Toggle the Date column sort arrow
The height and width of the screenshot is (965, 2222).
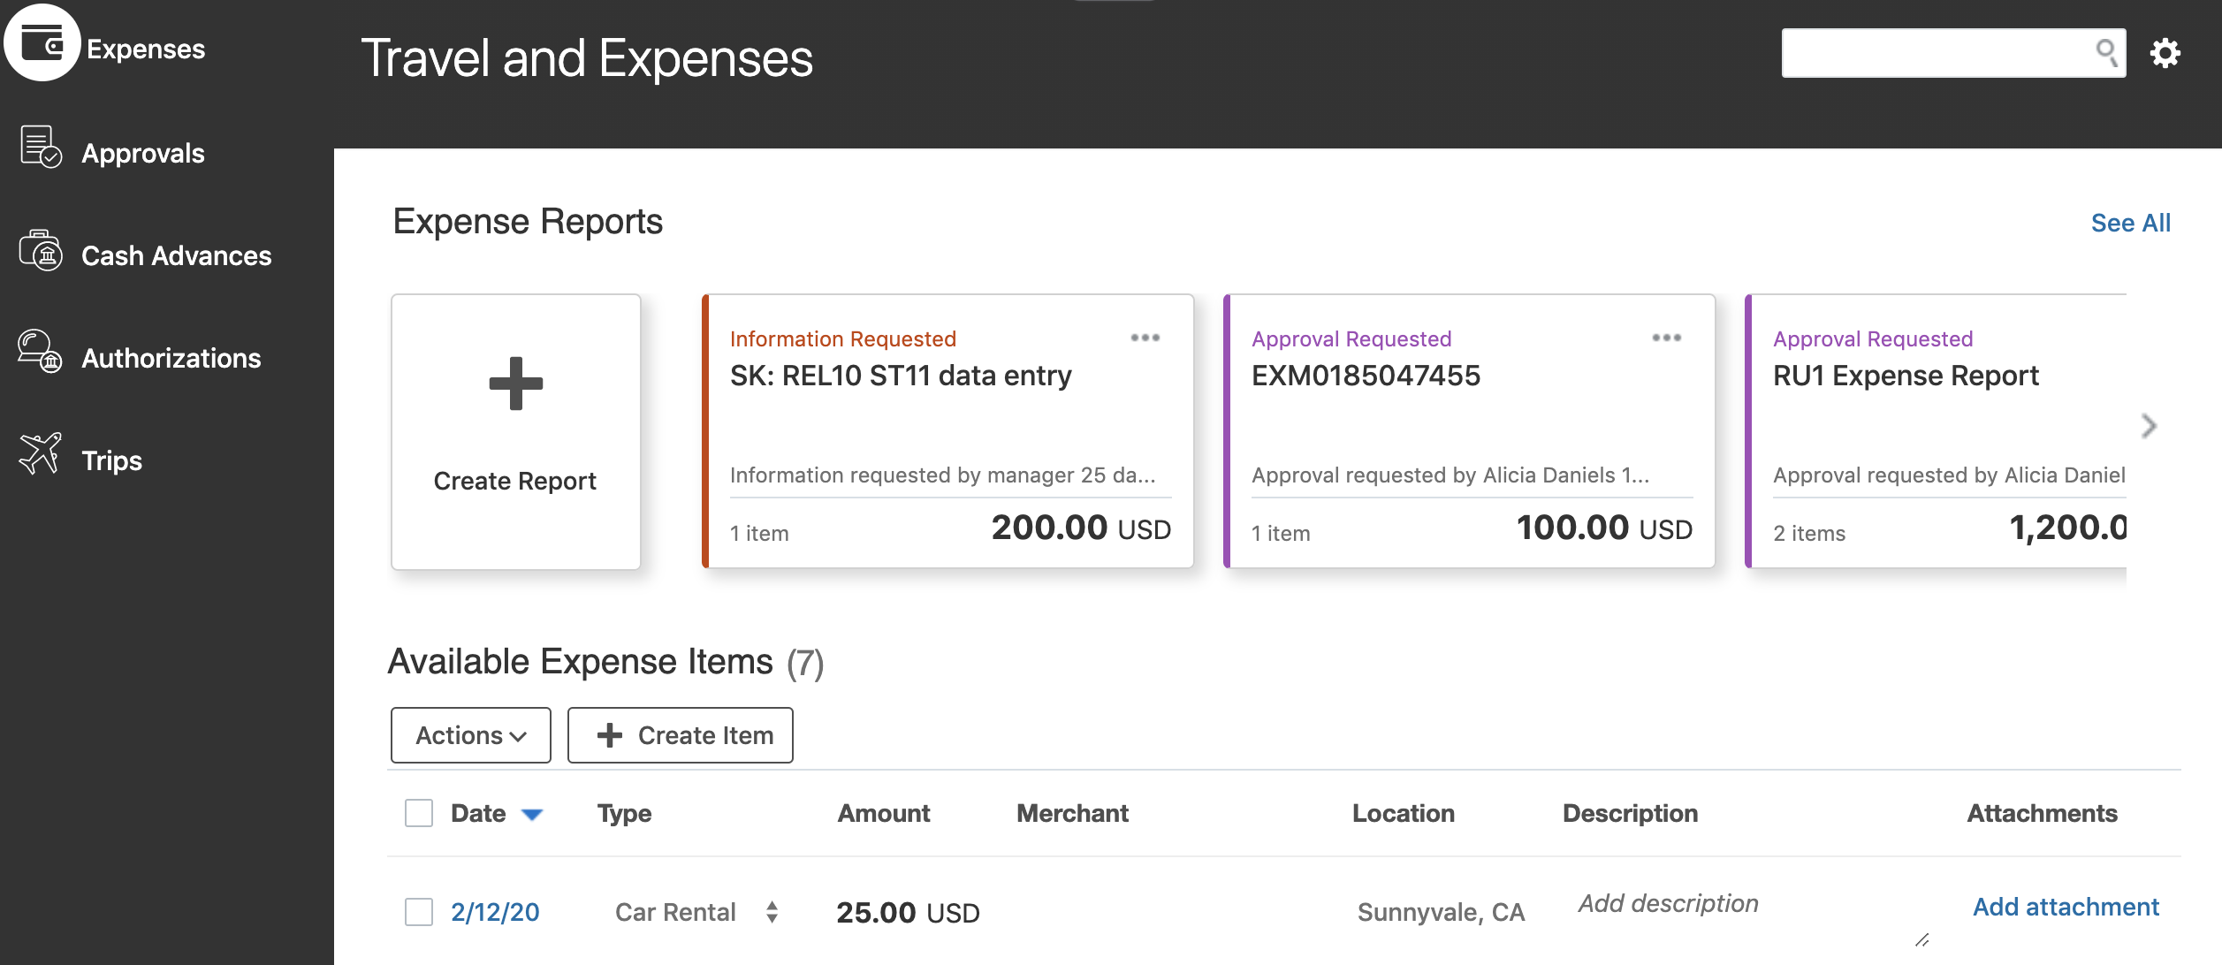[x=532, y=815]
